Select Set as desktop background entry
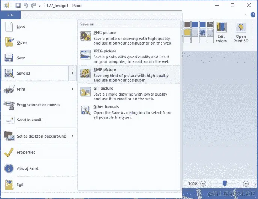Image resolution: width=258 pixels, height=199 pixels. pos(39,136)
